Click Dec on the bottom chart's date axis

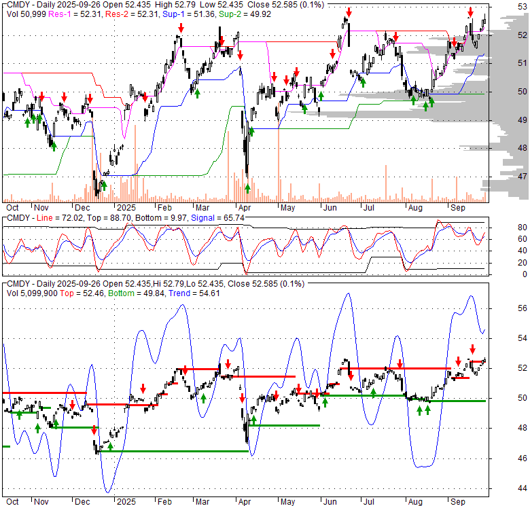[x=82, y=502]
